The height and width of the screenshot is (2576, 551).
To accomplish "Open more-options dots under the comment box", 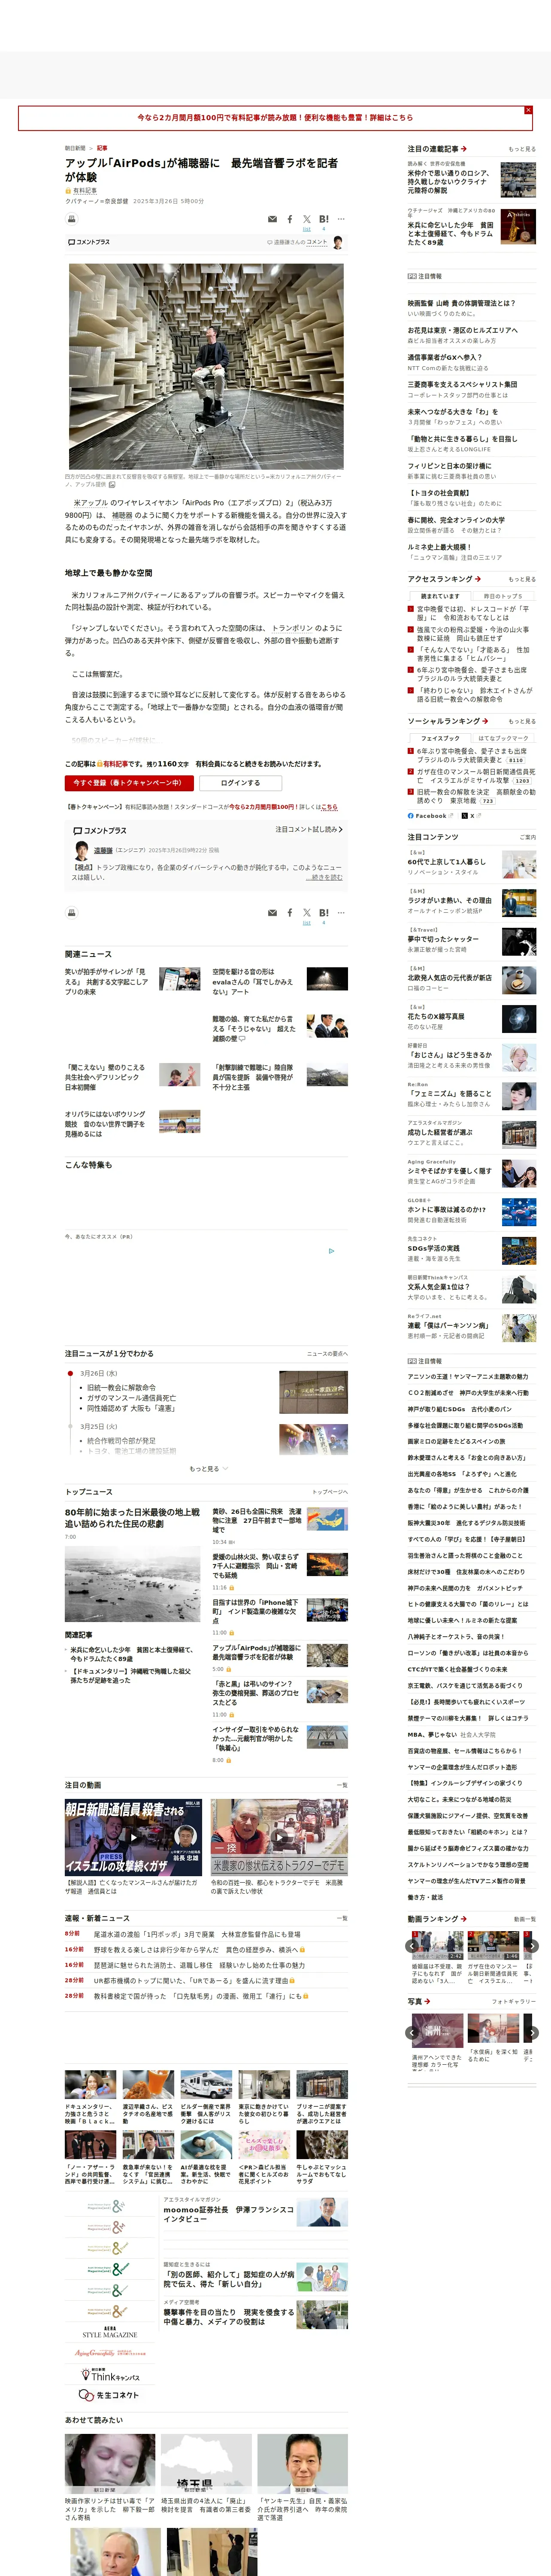I will tap(341, 913).
